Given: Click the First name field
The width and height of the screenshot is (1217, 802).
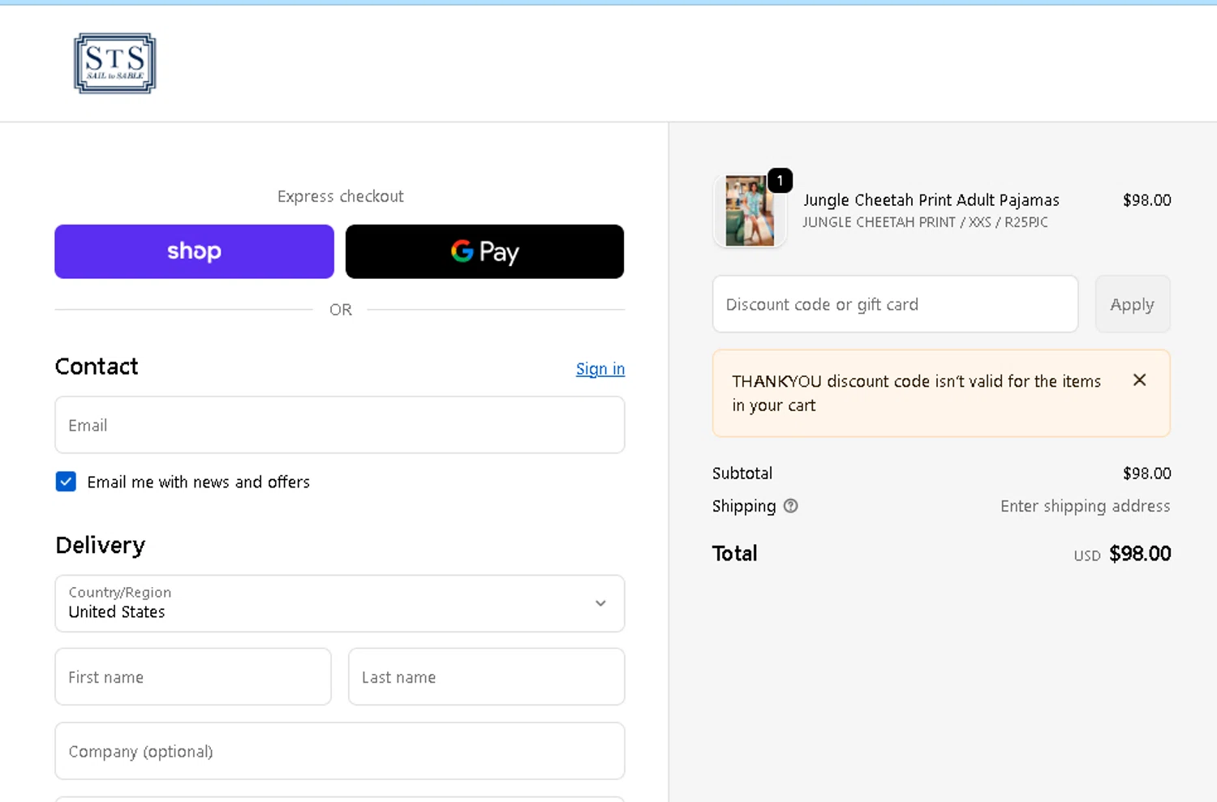Looking at the screenshot, I should (193, 676).
